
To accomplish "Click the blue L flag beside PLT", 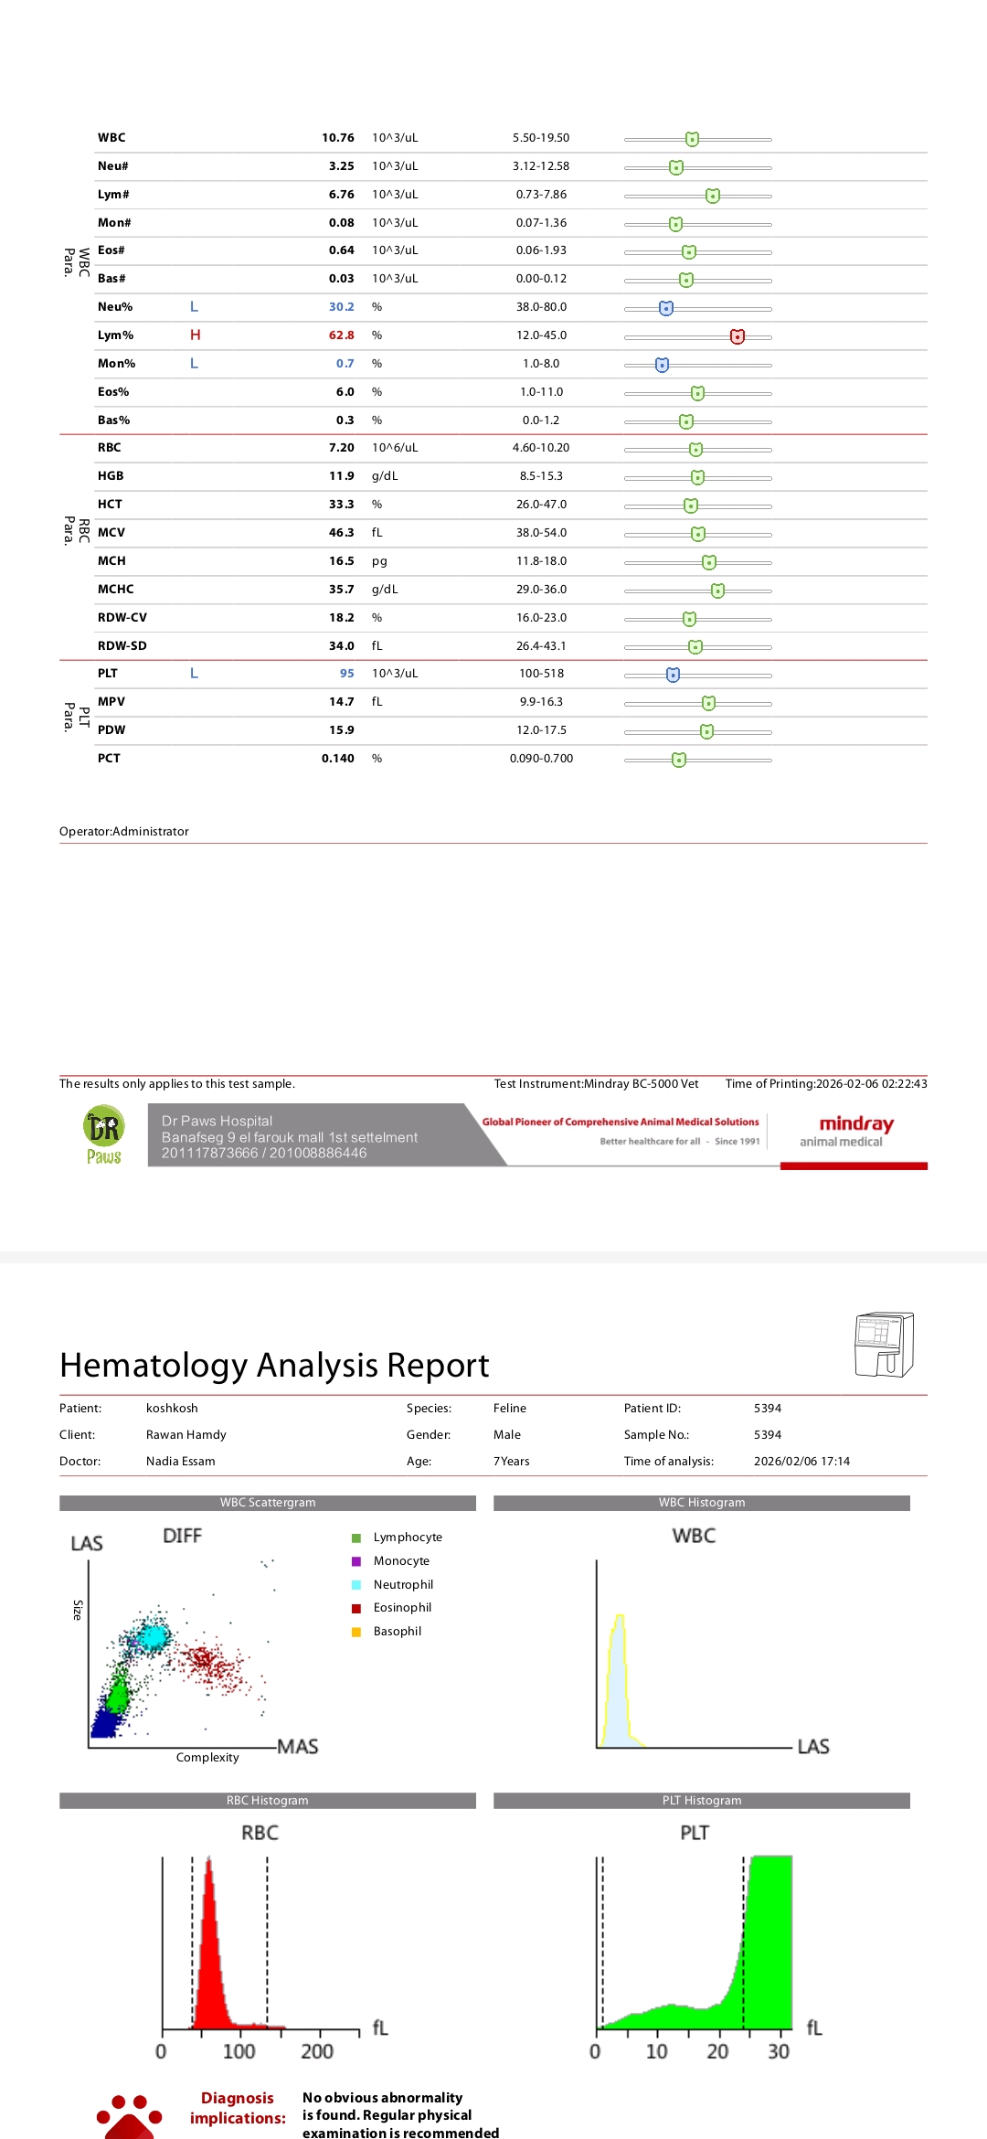I will (x=194, y=674).
